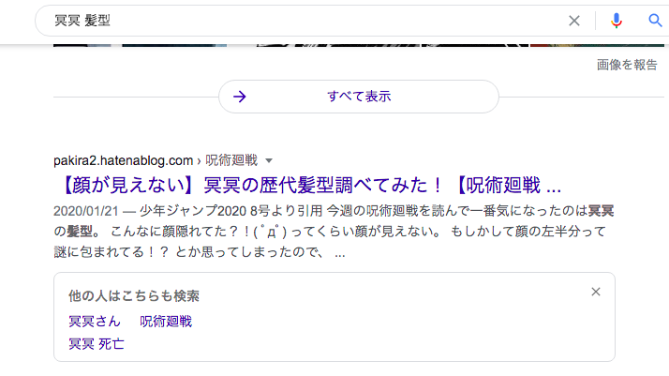Click the 2020/01/21 date in snippet

(x=86, y=211)
